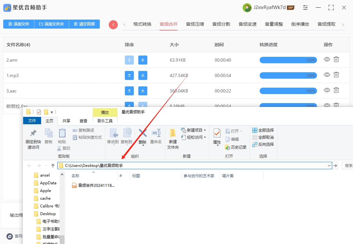The width and height of the screenshot is (353, 244).
Task: Move 1.mp3 up in the order
Action: click(x=129, y=75)
